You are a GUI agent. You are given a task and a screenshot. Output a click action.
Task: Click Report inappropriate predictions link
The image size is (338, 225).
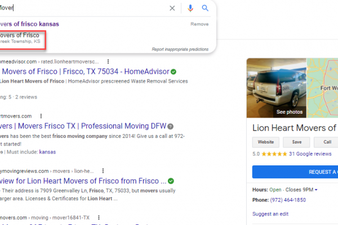pos(180,49)
